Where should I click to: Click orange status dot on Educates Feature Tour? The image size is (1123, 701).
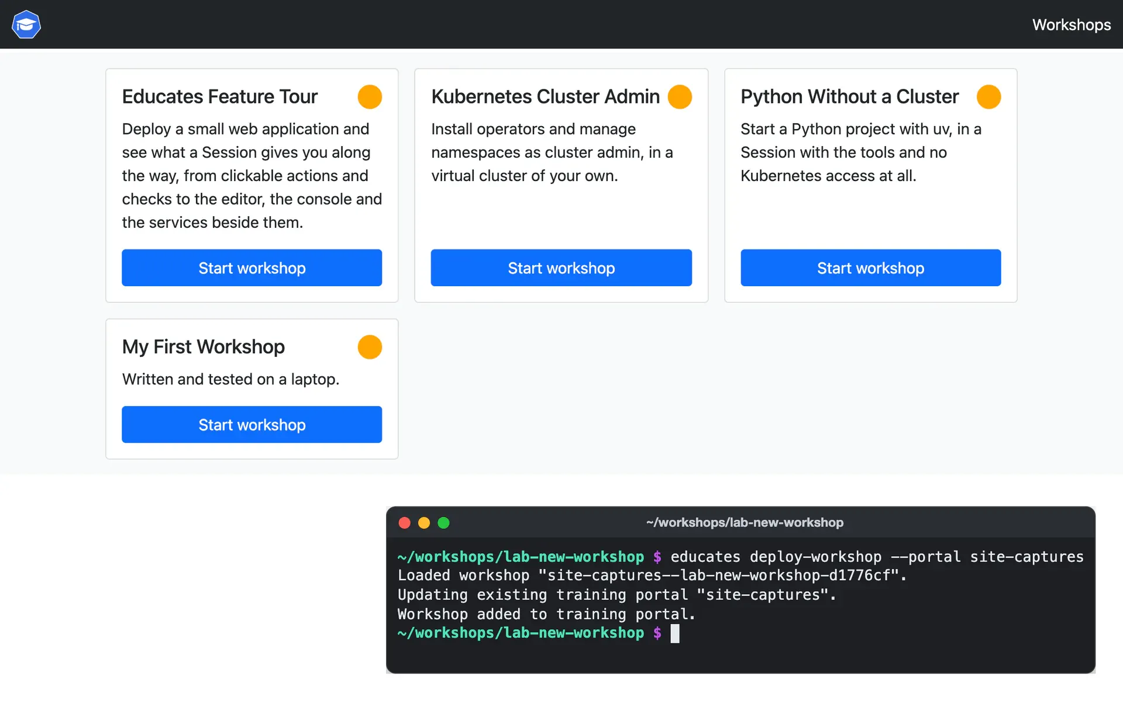tap(370, 96)
